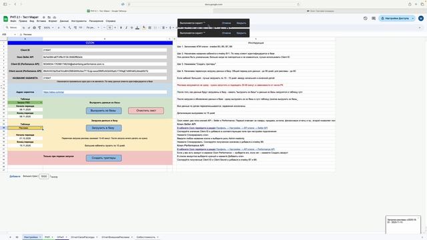The width and height of the screenshot is (427, 240).
Task: Click the Очистить лист button
Action: click(146, 111)
